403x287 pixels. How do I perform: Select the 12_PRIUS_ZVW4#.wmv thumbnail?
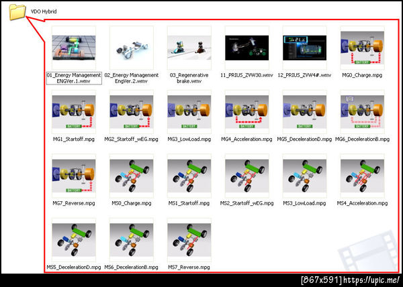pos(304,48)
